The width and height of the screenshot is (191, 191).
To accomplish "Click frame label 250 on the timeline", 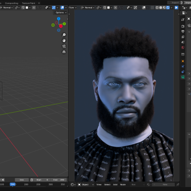I will point(38,184).
